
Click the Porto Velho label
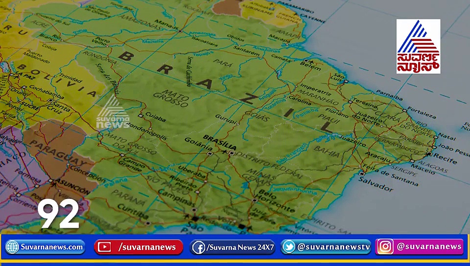101,41
